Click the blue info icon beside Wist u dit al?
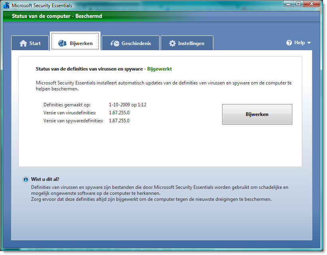327x255 pixels. 26,180
